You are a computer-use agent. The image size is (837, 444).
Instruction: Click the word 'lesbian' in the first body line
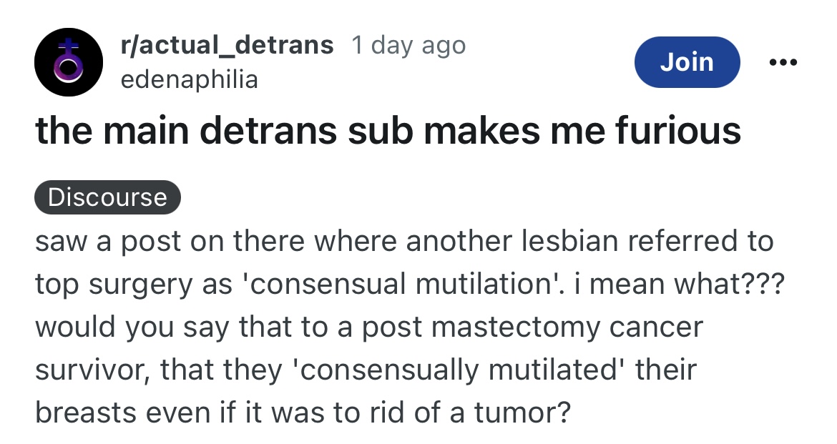[569, 241]
